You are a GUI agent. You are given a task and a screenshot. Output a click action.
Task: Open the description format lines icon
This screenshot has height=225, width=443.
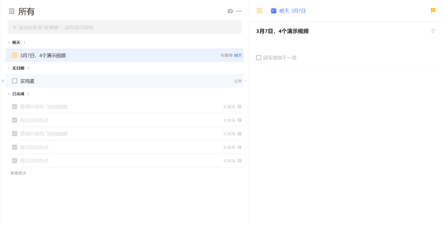tap(433, 31)
